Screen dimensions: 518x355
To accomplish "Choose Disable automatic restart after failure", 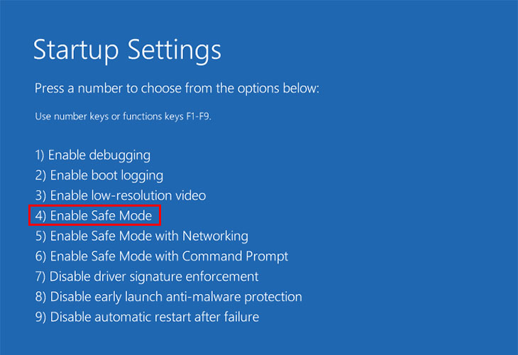I will (147, 317).
